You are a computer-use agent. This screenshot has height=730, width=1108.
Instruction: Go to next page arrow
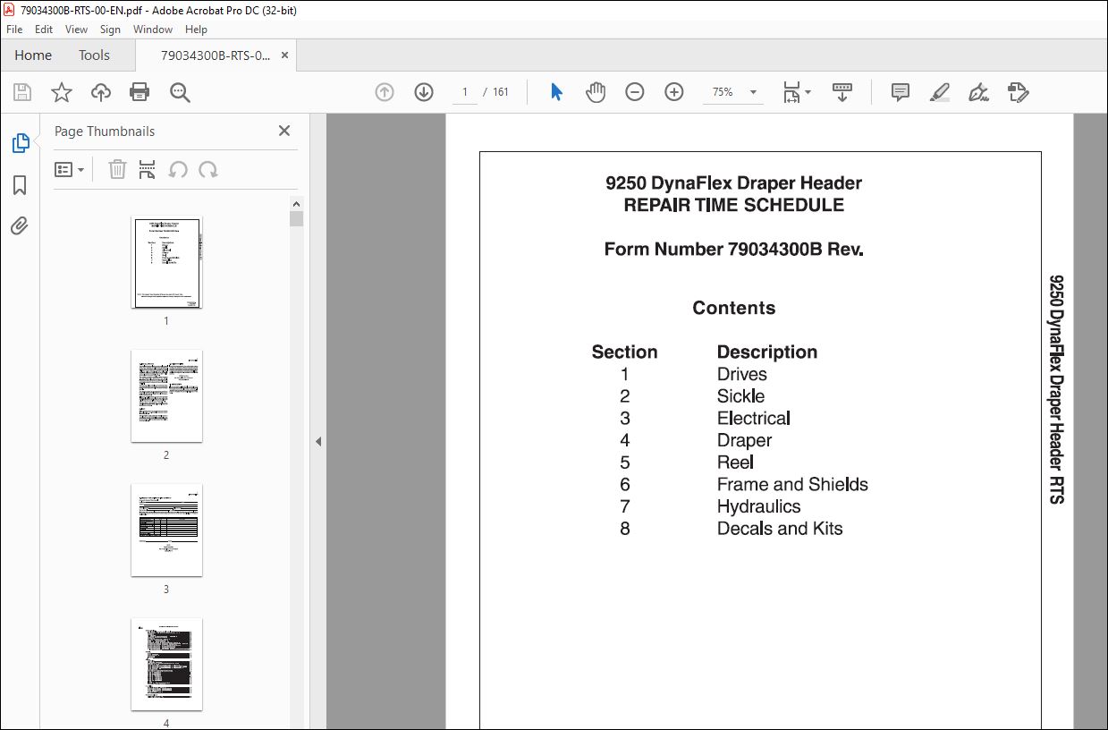pyautogui.click(x=424, y=92)
